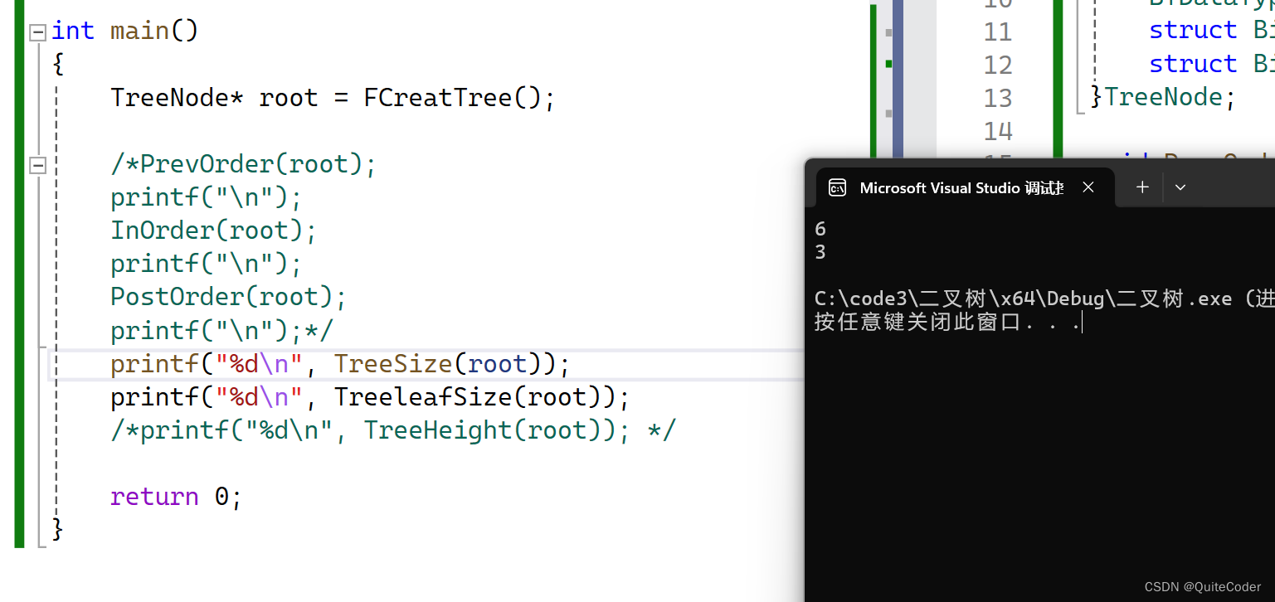
Task: Click the TreeleafSize(root) printf line
Action: [x=370, y=396]
